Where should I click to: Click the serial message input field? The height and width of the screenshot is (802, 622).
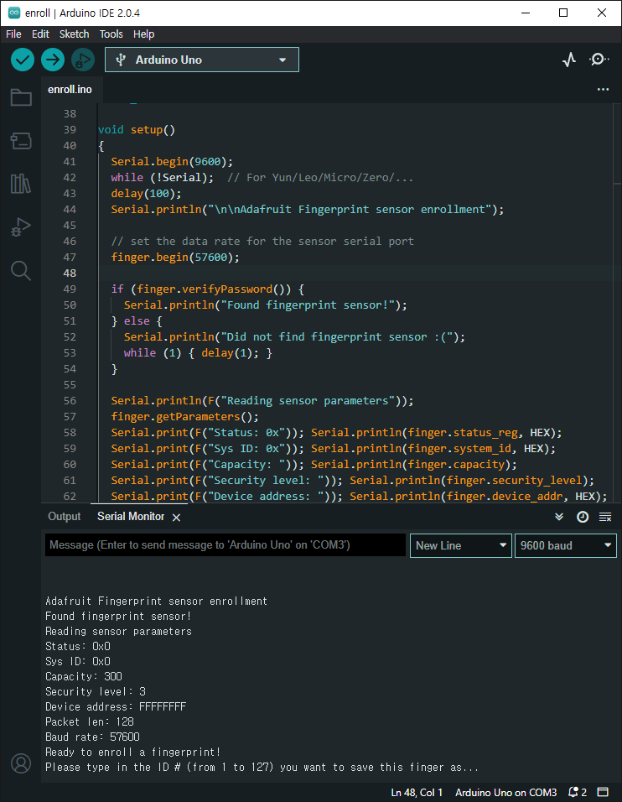tap(225, 545)
